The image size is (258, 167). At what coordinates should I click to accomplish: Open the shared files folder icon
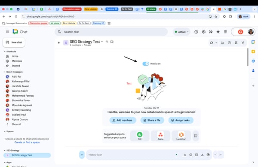(222, 43)
